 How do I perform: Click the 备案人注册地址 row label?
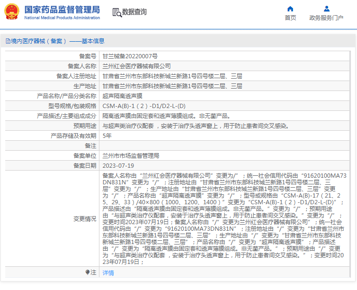click(76, 76)
